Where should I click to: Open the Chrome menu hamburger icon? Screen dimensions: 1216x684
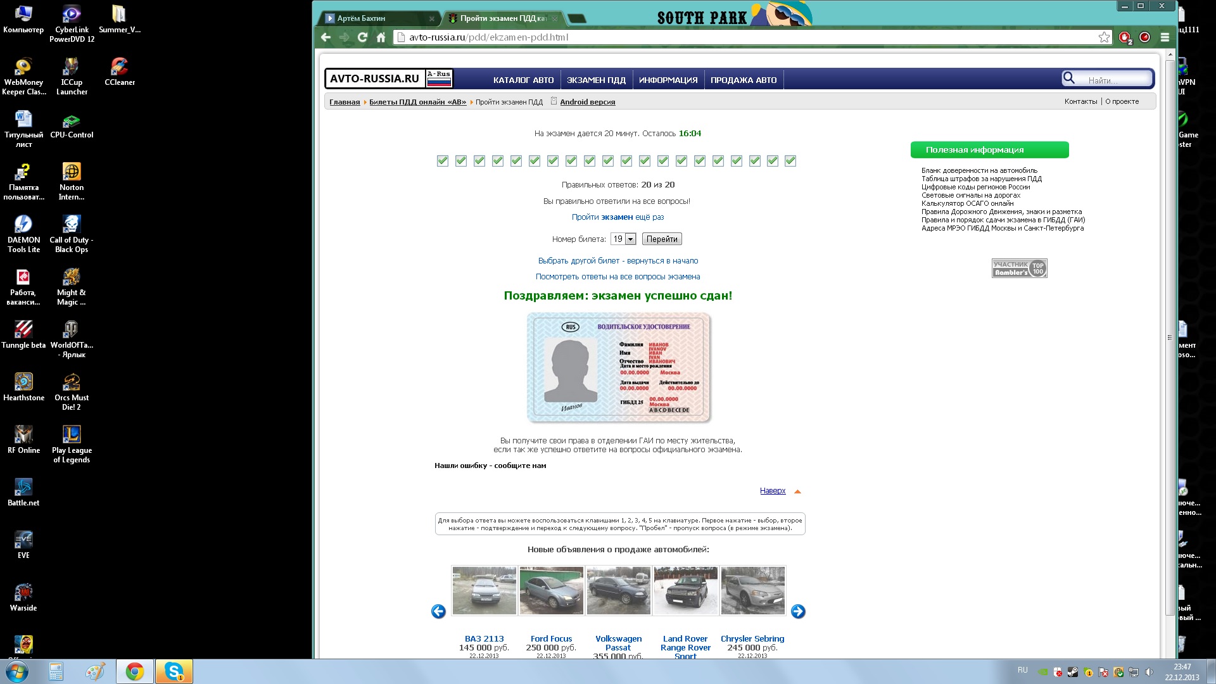[x=1164, y=37]
